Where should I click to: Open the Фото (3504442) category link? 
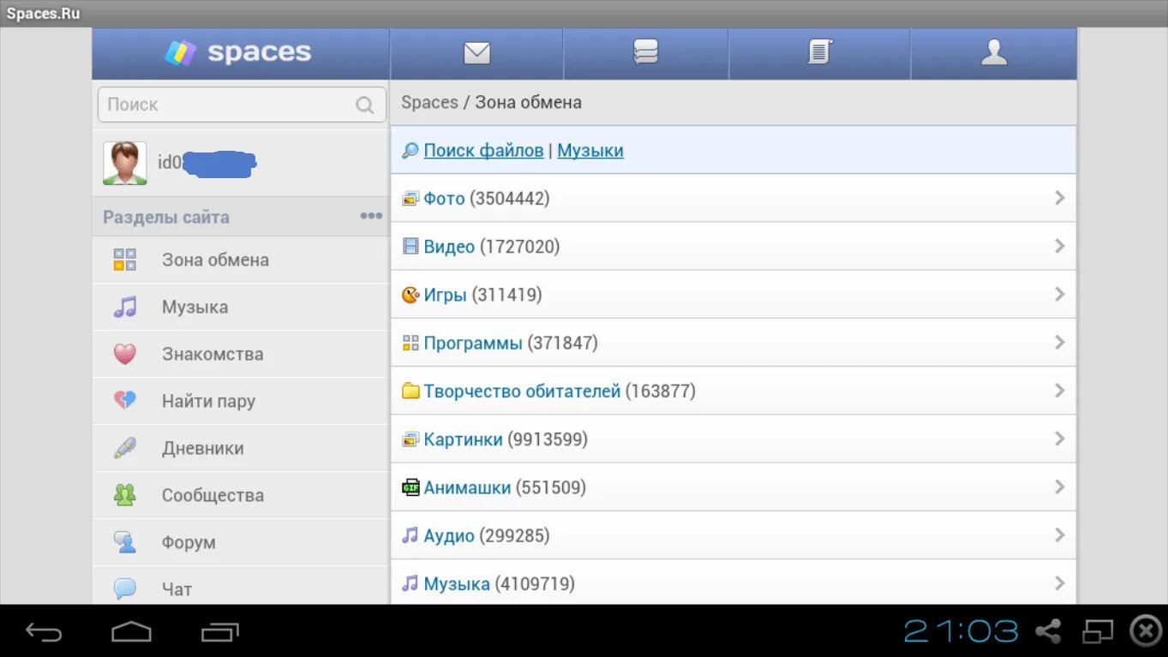[x=487, y=199]
